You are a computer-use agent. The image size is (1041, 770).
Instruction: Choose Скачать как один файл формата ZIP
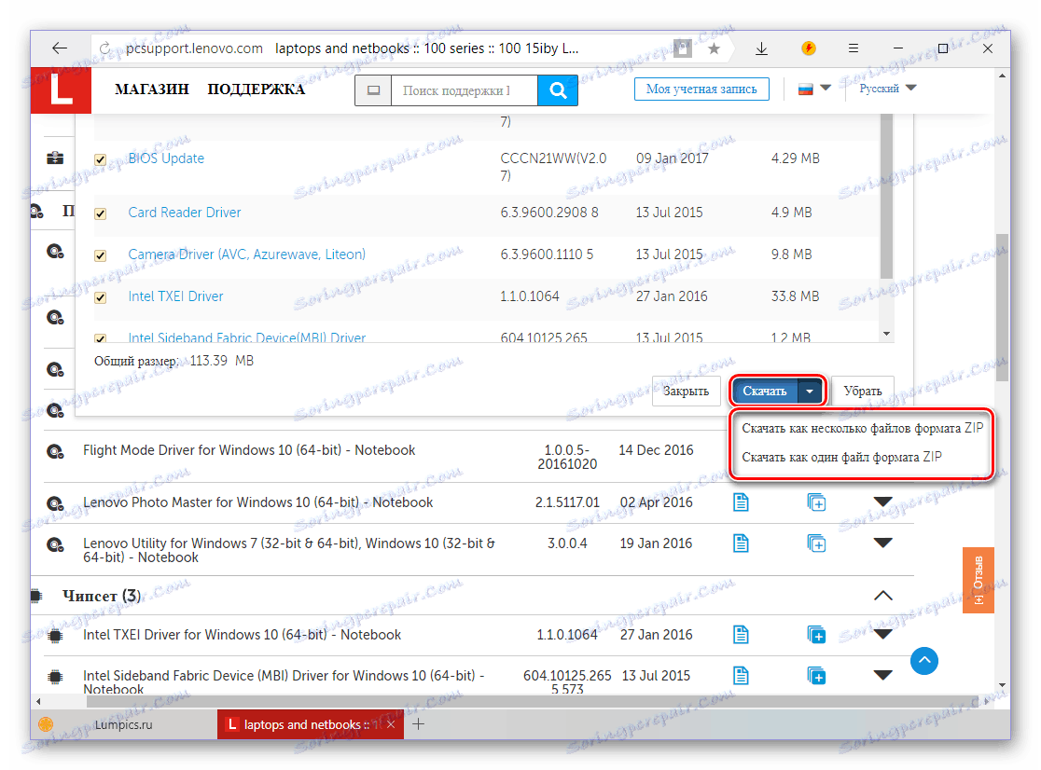pos(841,456)
